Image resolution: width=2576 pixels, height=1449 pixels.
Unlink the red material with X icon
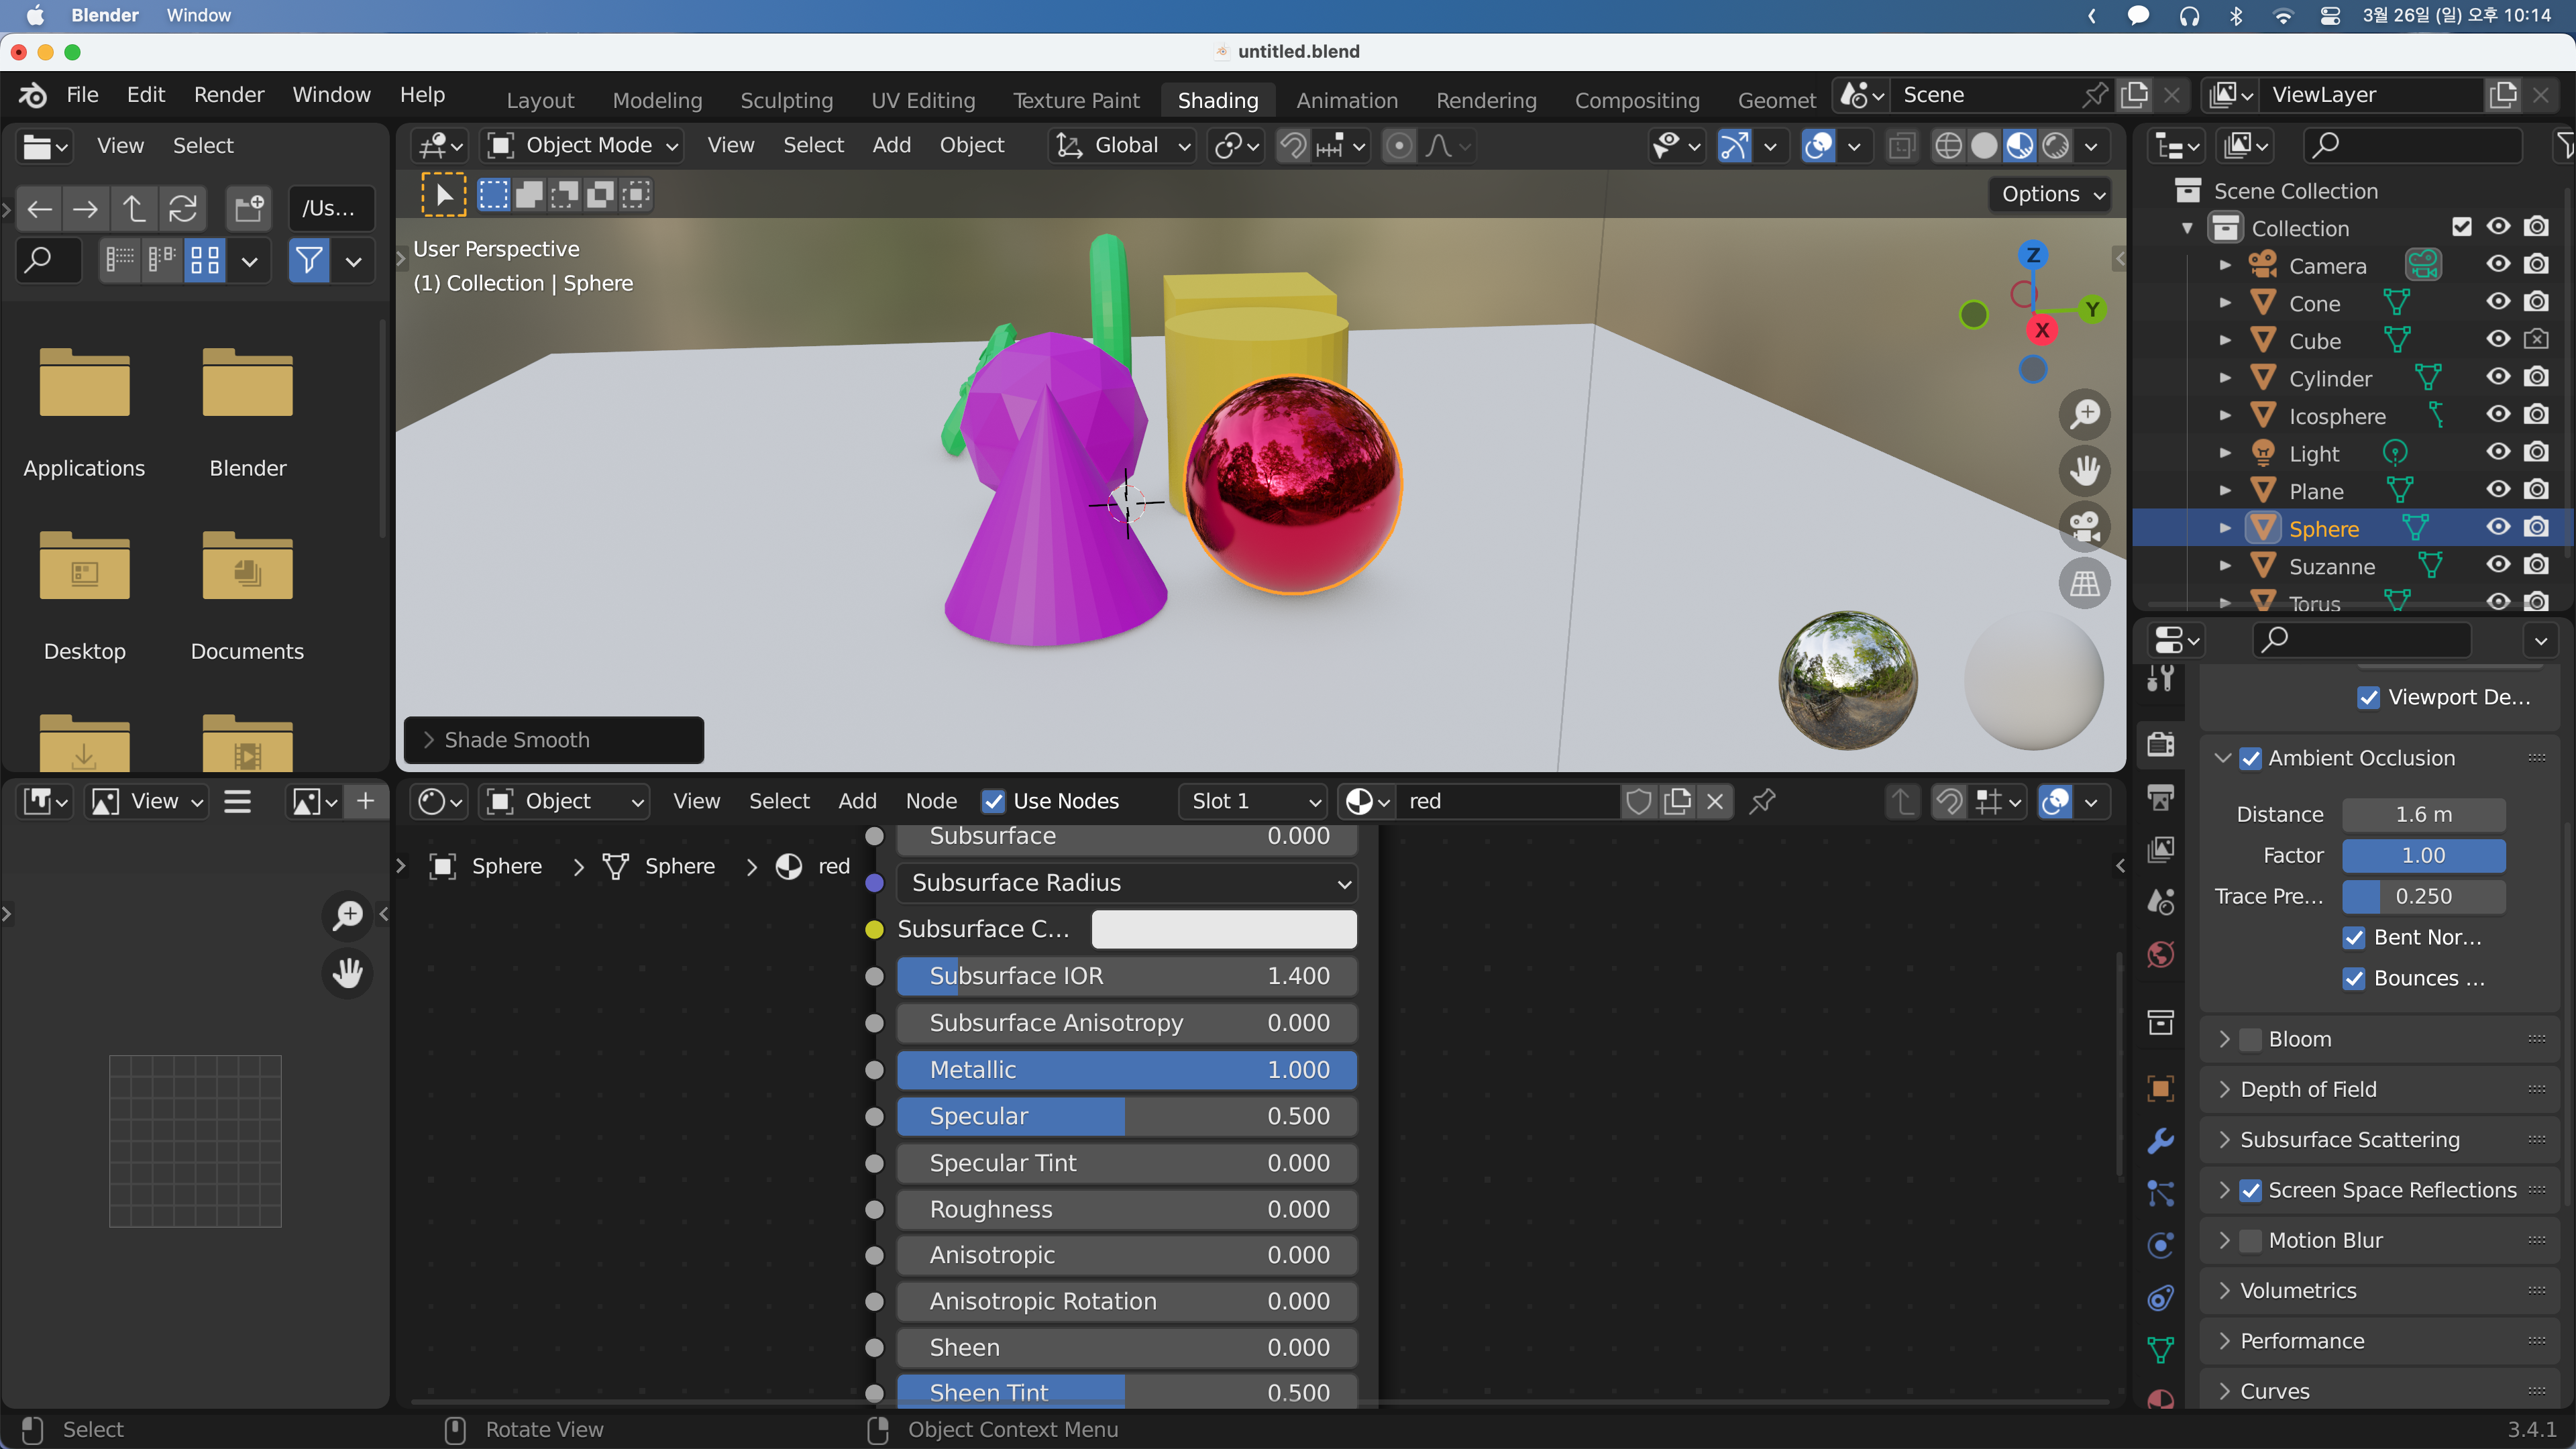pos(1715,801)
